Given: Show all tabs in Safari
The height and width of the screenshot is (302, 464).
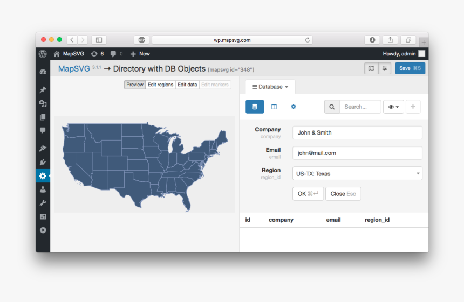Looking at the screenshot, I should click(408, 40).
